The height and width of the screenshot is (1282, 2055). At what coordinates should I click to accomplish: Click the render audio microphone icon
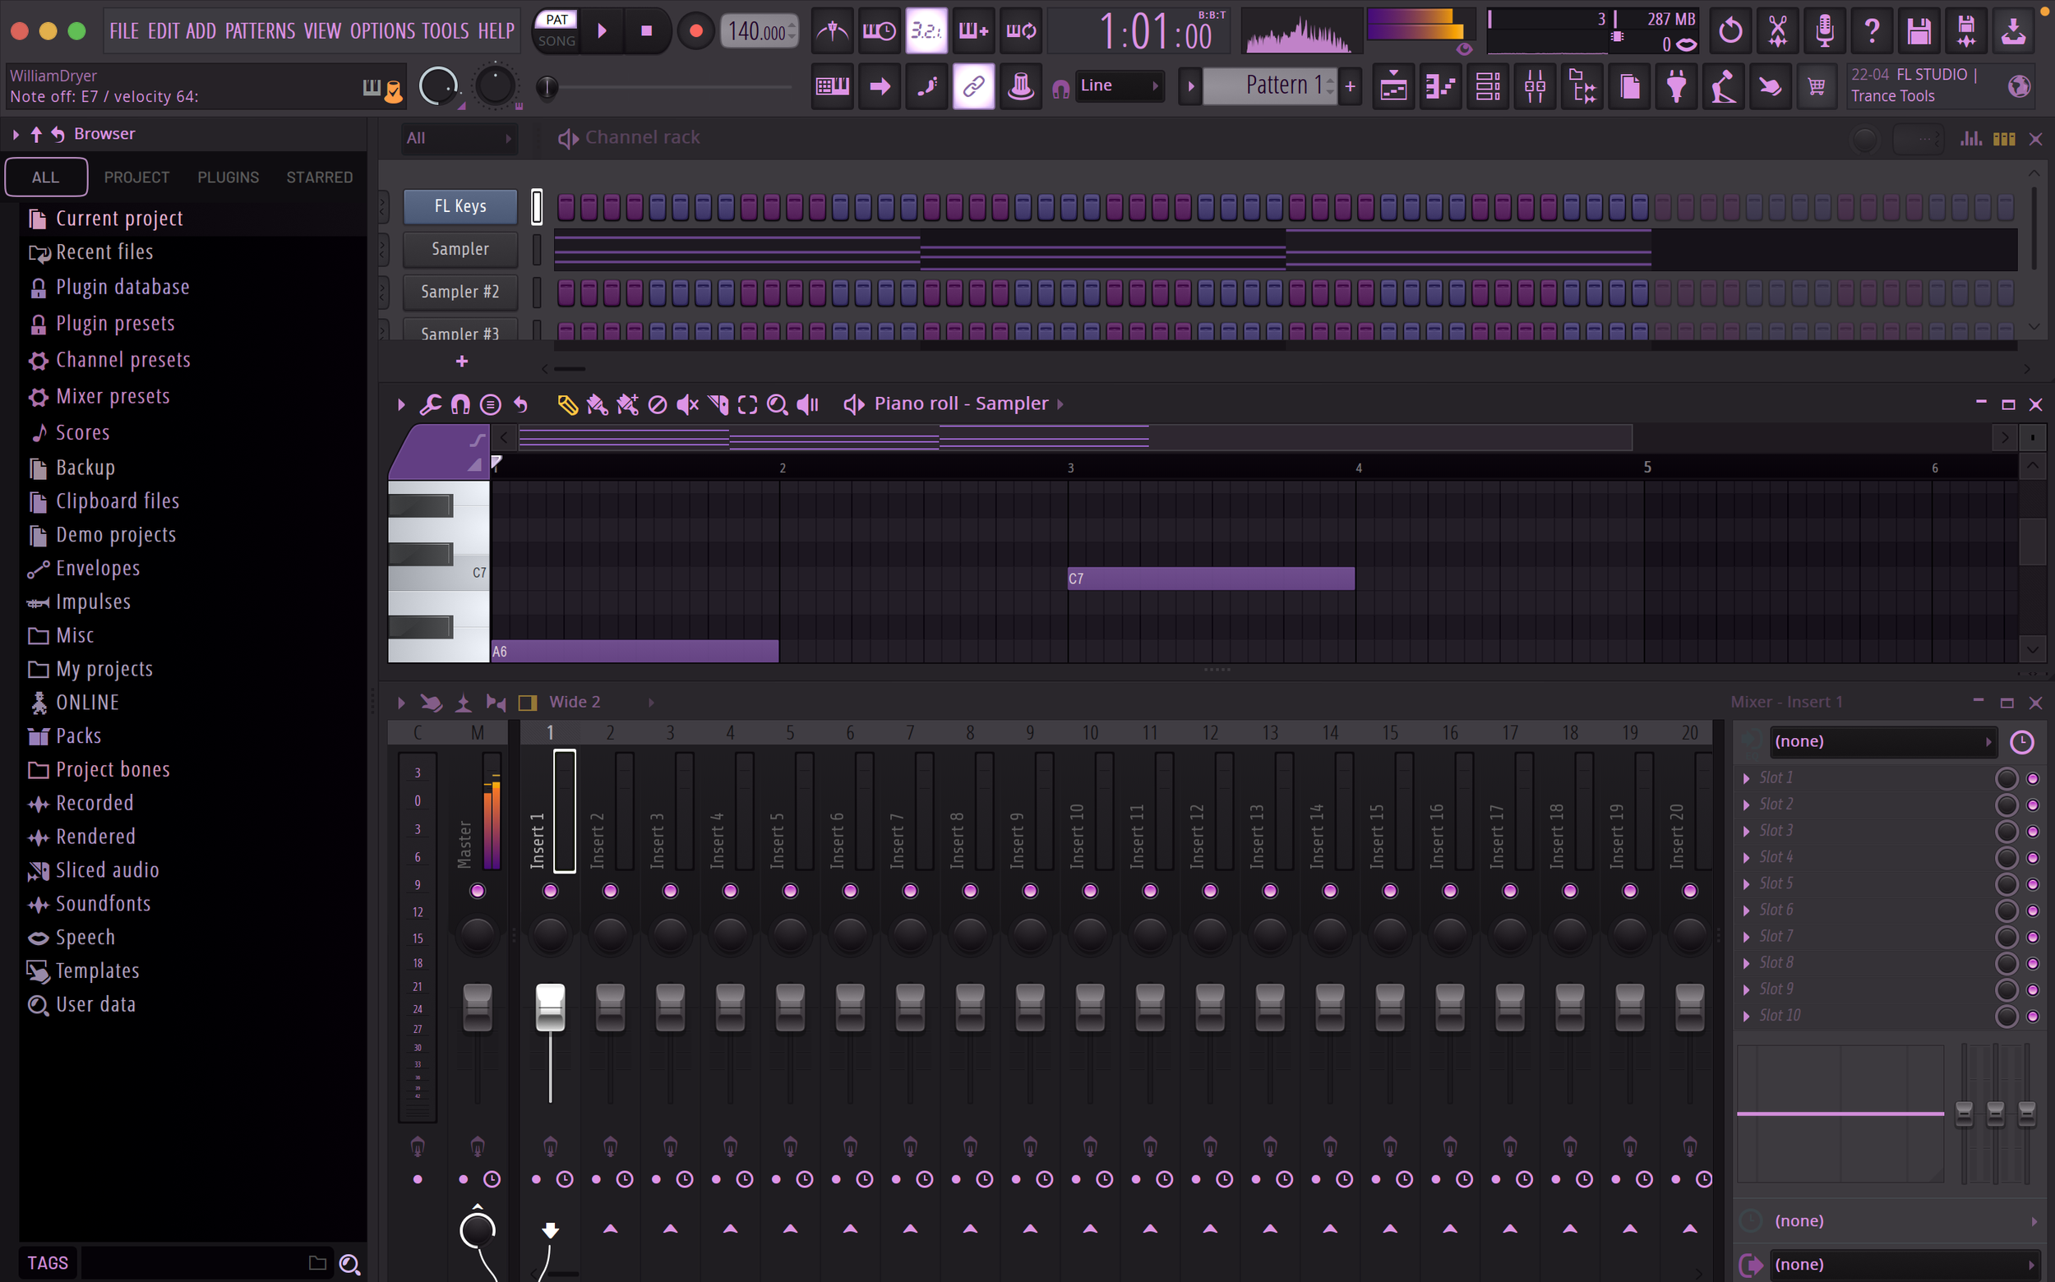click(x=1824, y=31)
